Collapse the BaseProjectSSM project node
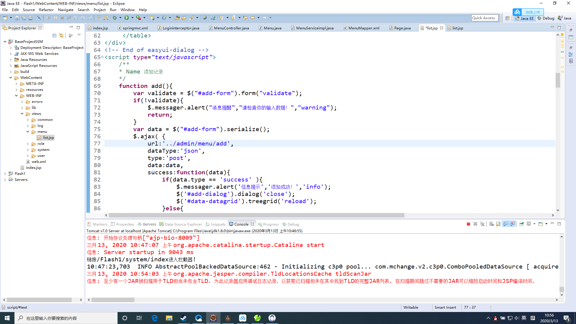The image size is (576, 324). click(x=5, y=42)
